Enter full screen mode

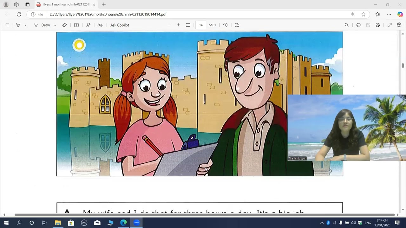pos(390,25)
